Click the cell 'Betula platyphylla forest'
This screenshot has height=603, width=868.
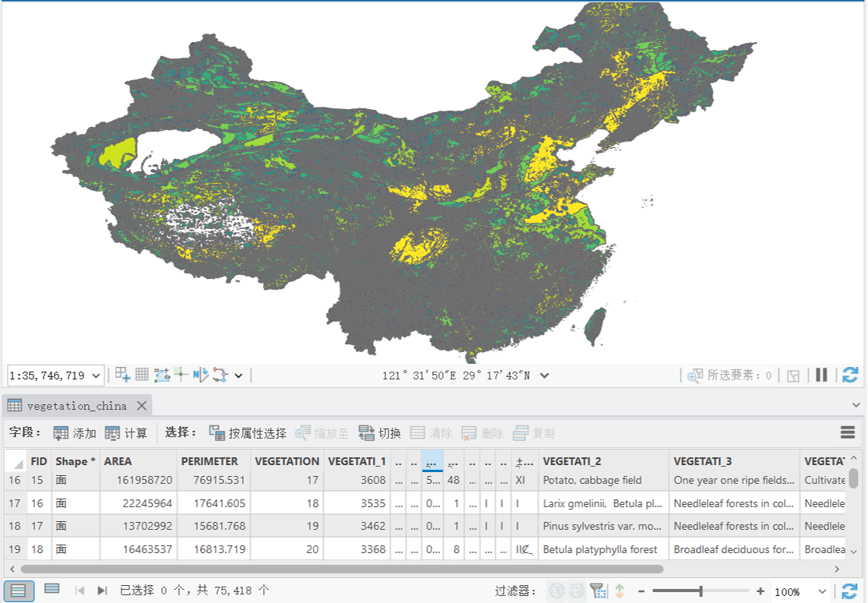[x=603, y=549]
